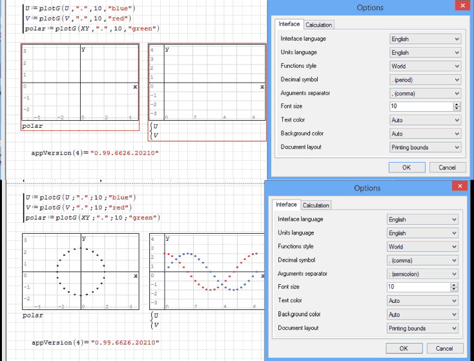Open Functions style dropdown in upper dialog
Viewport: 474px width, 361px height.
(x=426, y=66)
